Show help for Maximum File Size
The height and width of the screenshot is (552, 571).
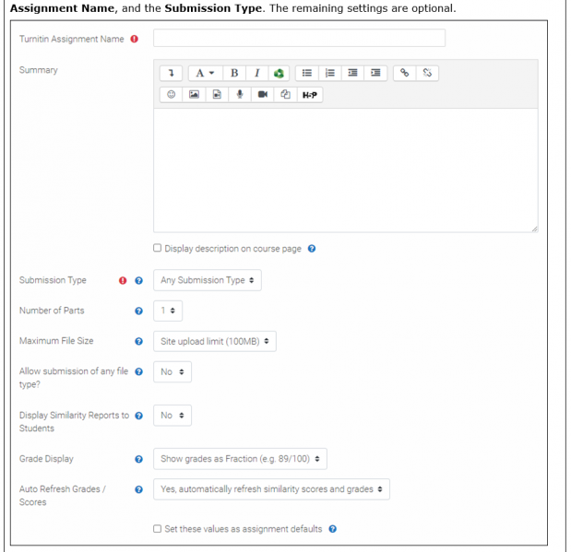[138, 341]
